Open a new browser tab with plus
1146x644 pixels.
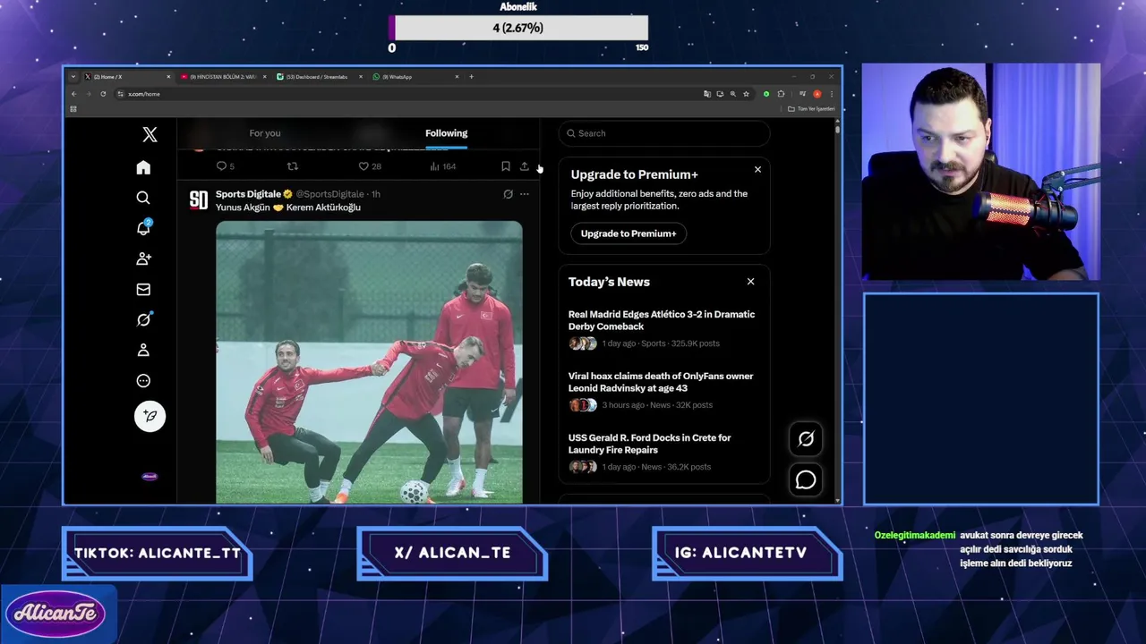tap(472, 77)
